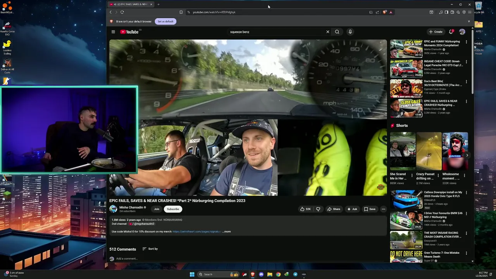The image size is (496, 279).
Task: Open Assetto Corsa EVO desktop shortcut
Action: [x=7, y=29]
